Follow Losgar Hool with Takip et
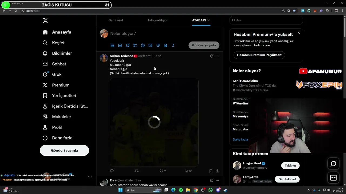The height and width of the screenshot is (194, 346). pyautogui.click(x=290, y=166)
